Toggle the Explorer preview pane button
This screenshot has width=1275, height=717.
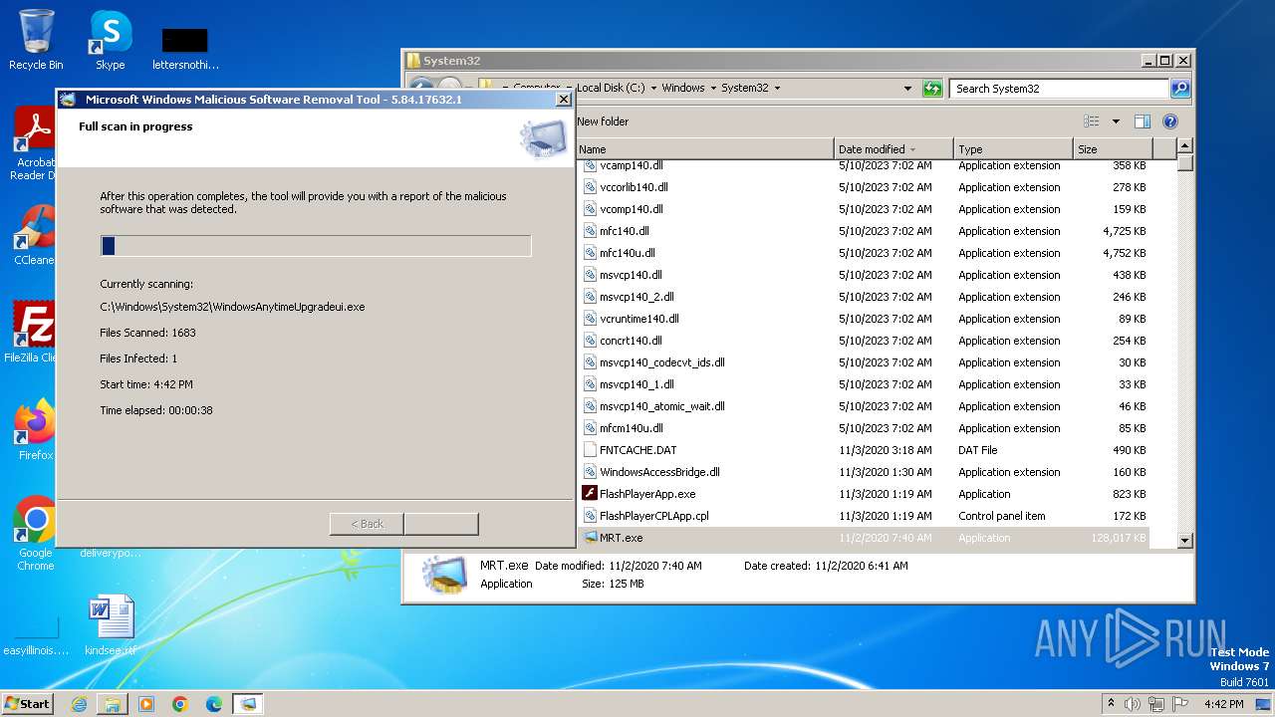1143,121
